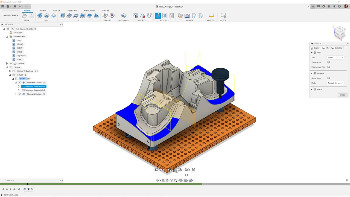Click the Close button in Simulate panel

pyautogui.click(x=342, y=95)
